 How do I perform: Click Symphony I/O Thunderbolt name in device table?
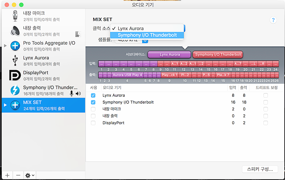pos(128,102)
